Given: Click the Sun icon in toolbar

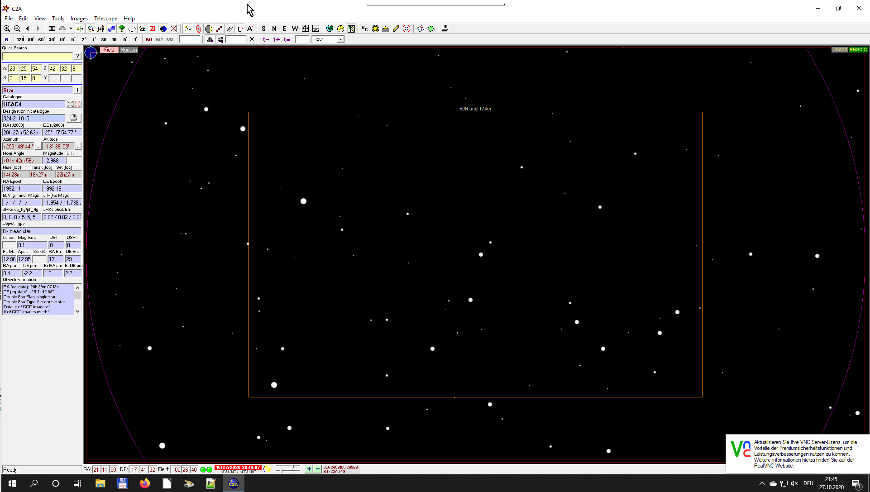Looking at the screenshot, I should pos(375,29).
